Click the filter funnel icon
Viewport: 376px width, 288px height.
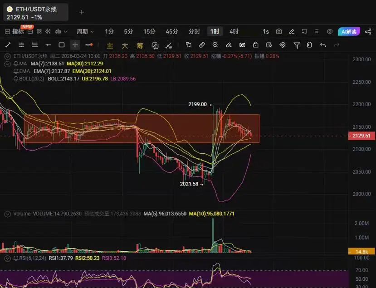296,45
